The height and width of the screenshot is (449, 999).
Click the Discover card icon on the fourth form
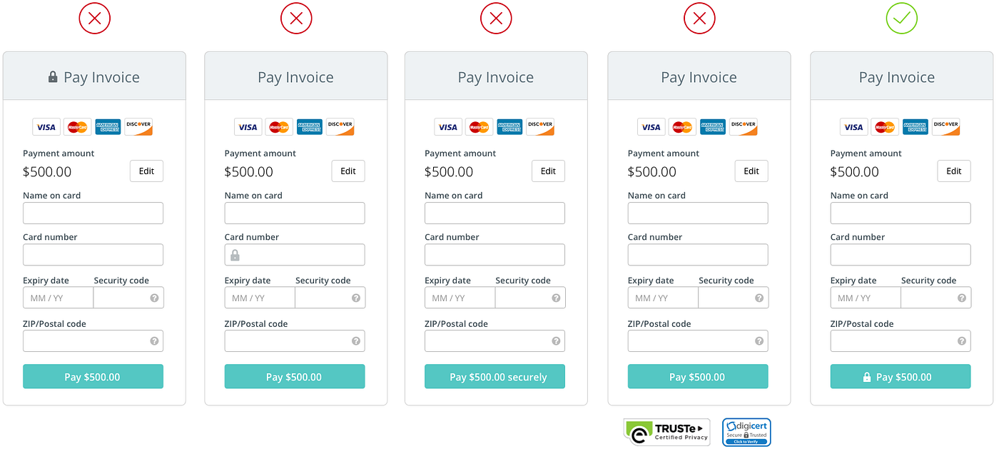743,126
